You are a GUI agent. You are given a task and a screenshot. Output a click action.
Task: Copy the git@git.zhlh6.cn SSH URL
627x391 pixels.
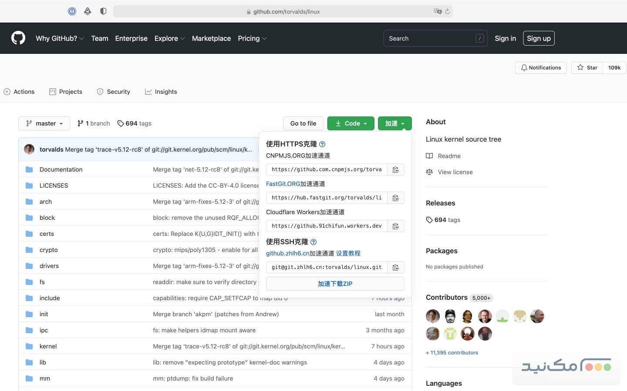[x=395, y=267]
